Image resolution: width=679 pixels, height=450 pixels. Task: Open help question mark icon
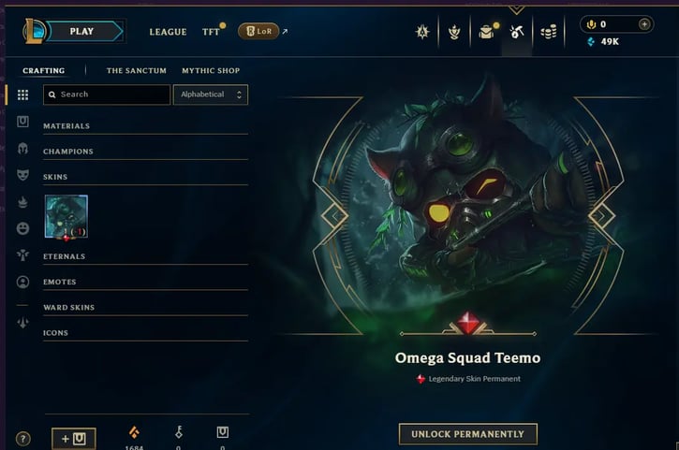click(23, 439)
